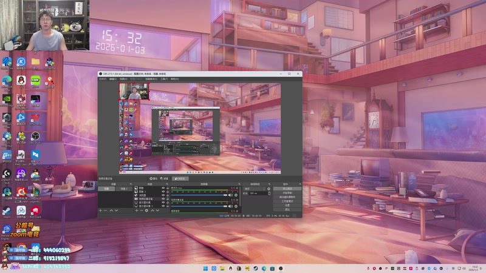Viewport: 486px width, 273px height.
Task: Open the Microsoft Edge desktop shortcut
Action: [7, 82]
